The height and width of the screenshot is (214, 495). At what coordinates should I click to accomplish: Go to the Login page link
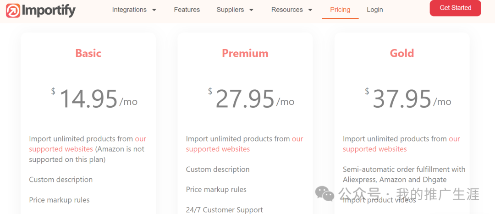click(x=374, y=10)
